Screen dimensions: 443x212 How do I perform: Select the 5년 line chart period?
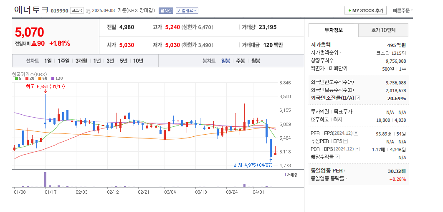coord(124,61)
